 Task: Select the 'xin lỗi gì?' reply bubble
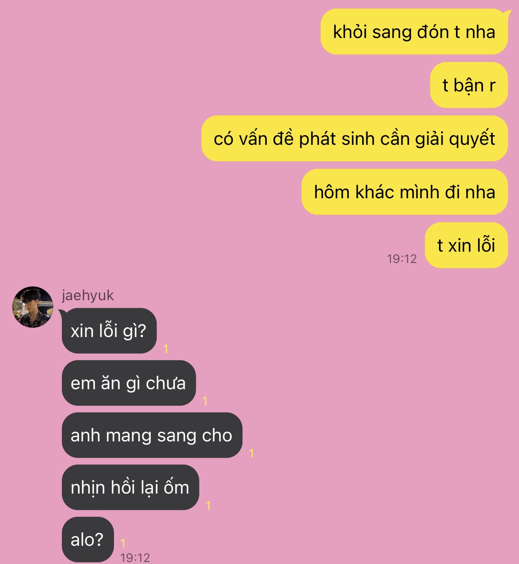(109, 331)
